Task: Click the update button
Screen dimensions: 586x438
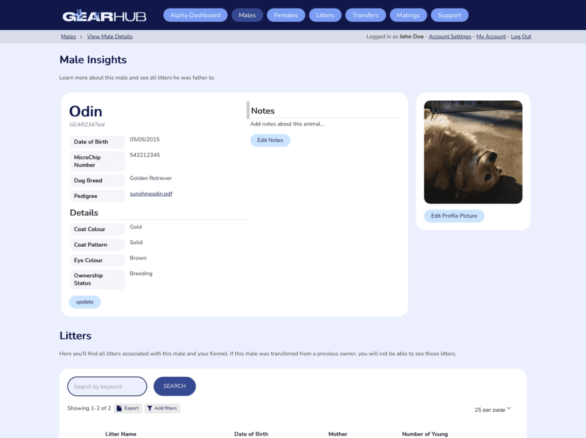Action: tap(85, 302)
